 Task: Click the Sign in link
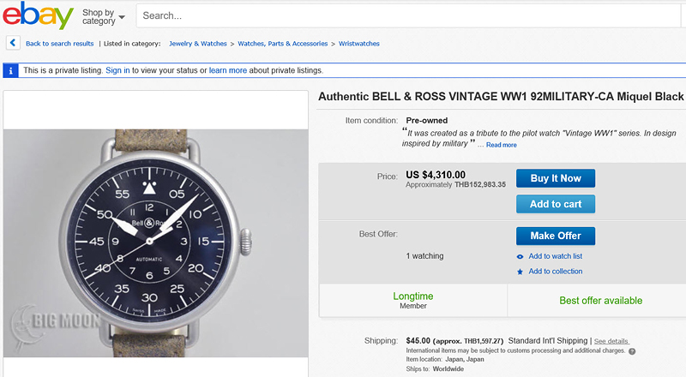point(117,70)
